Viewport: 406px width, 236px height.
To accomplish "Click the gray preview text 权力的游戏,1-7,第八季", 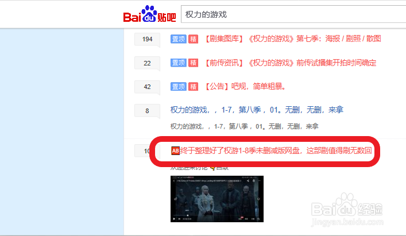I will tap(244, 126).
